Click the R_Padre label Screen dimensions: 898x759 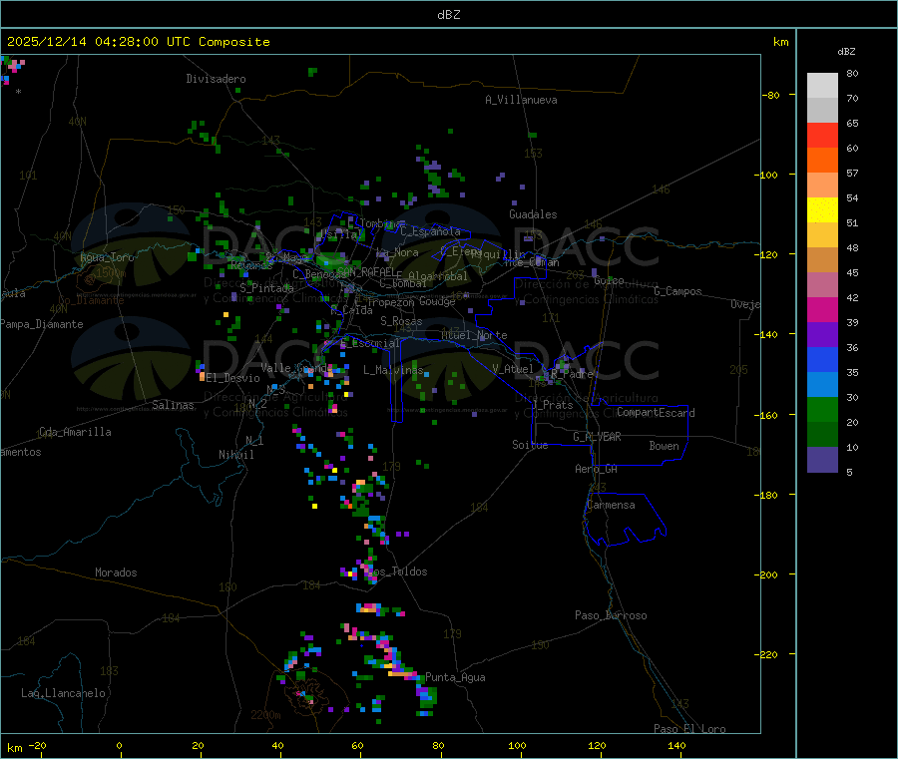[x=572, y=374]
